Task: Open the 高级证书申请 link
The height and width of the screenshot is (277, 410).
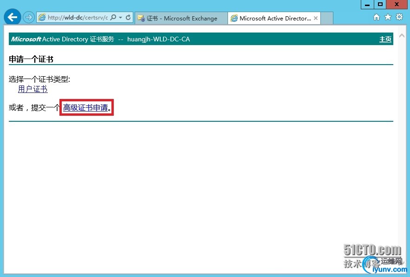Action: tap(85, 107)
